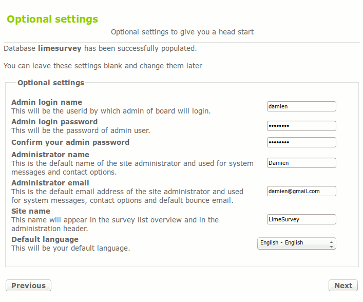Screen dimensions: 363x302
Task: Click the bold 'Administrator name' label
Action: (x=50, y=155)
